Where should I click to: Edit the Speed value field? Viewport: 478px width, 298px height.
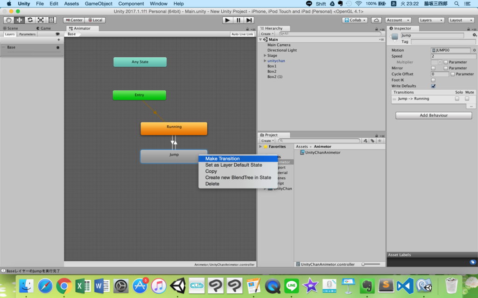[x=453, y=56]
